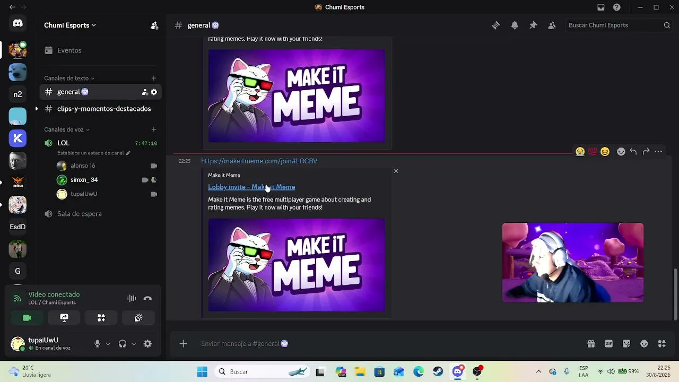The width and height of the screenshot is (679, 382).
Task: Open the clips-y-momentos-destacados channel
Action: click(100, 109)
